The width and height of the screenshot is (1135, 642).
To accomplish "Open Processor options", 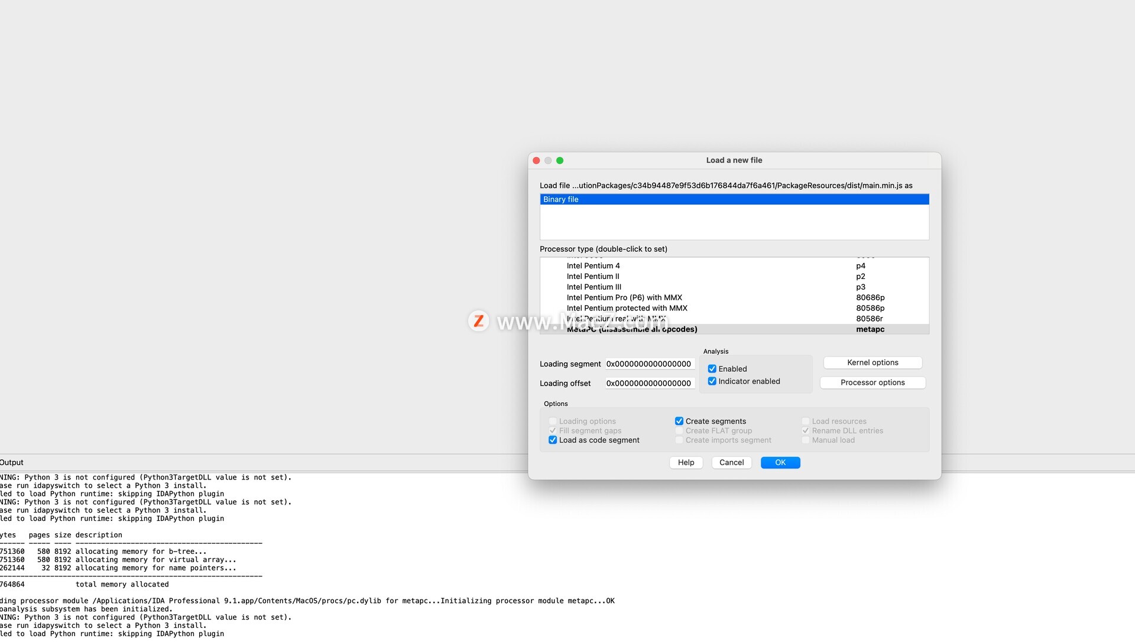I will point(873,383).
